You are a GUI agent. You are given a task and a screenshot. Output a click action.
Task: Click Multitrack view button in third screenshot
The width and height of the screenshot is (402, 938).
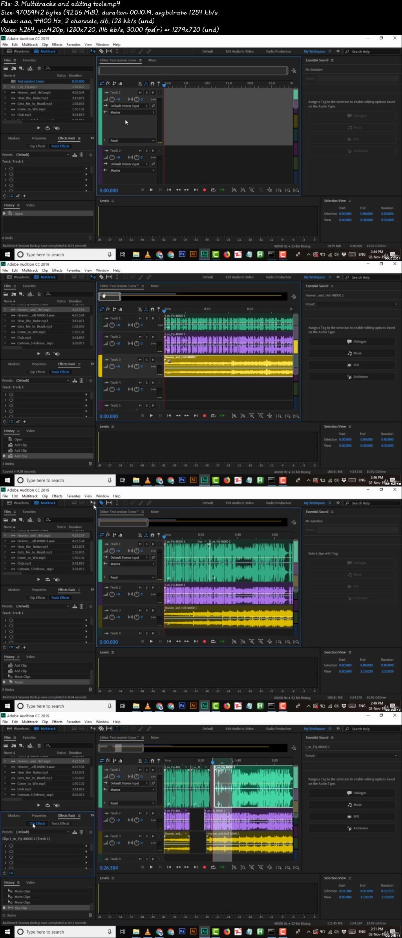45,503
